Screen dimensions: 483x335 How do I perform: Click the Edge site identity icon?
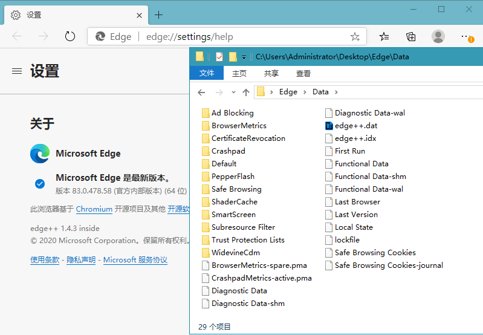point(100,37)
